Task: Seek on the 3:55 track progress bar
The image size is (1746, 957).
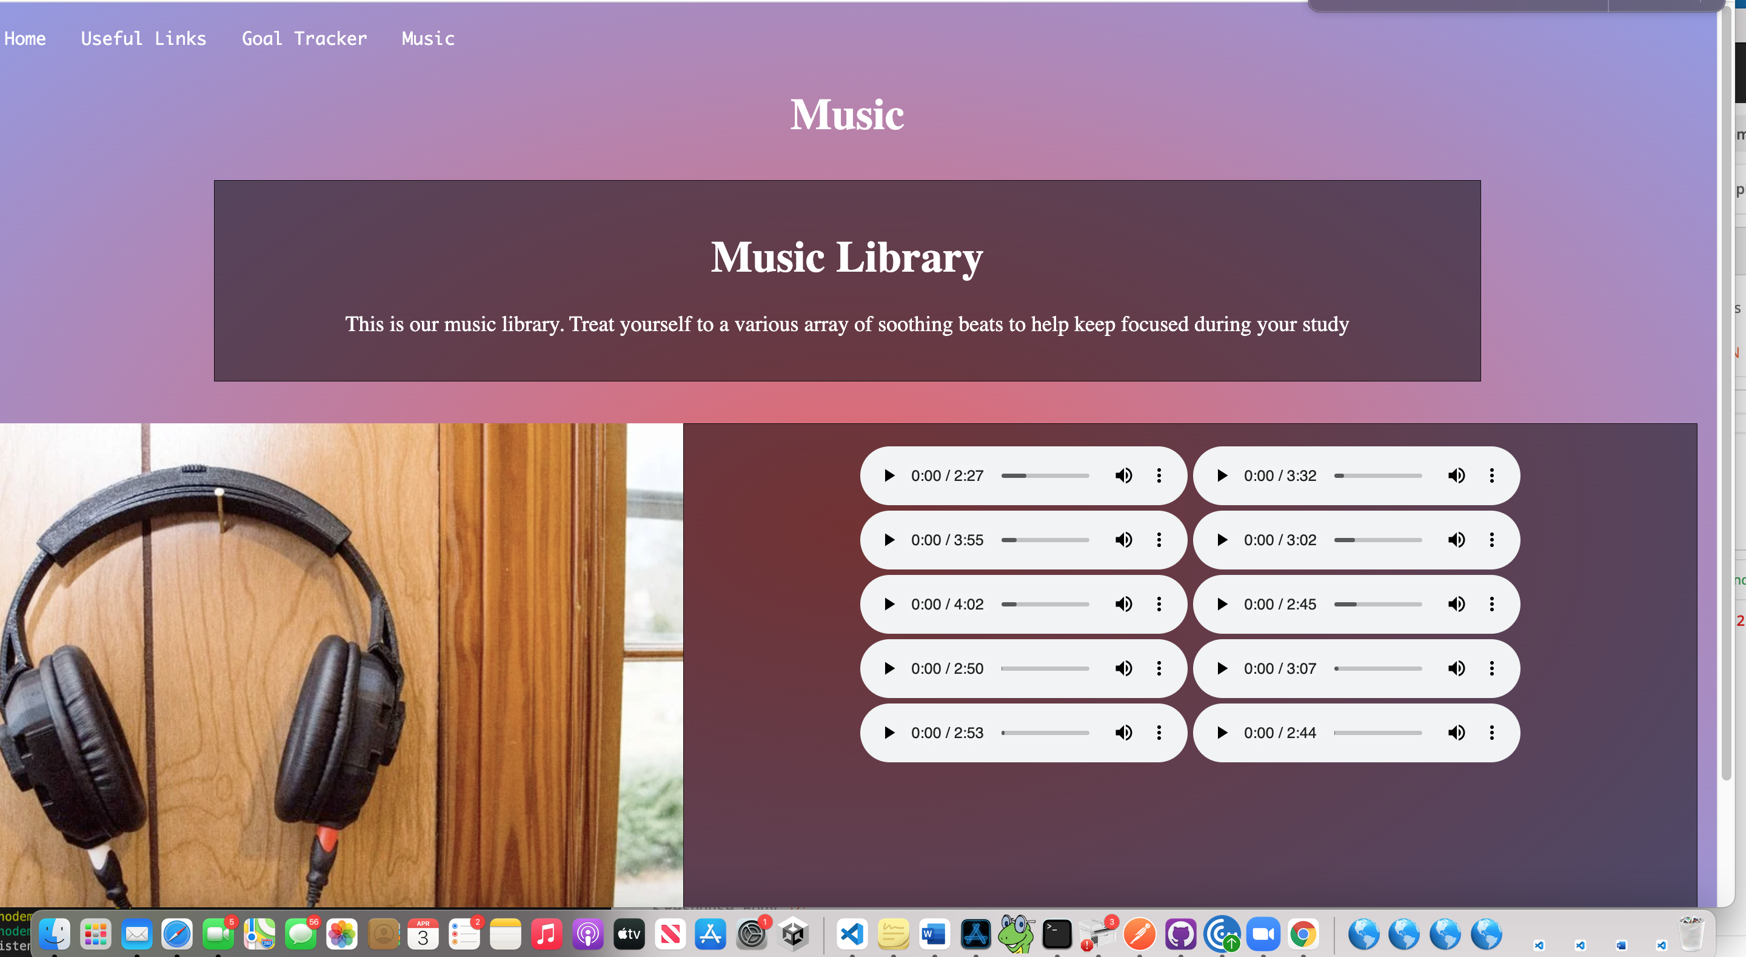Action: pyautogui.click(x=1045, y=540)
